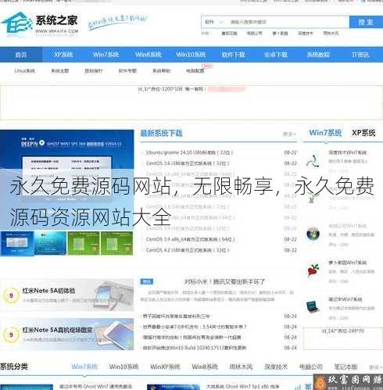
Task: Click the number badge beside 红米Note 5A初体验
Action: 11,295
